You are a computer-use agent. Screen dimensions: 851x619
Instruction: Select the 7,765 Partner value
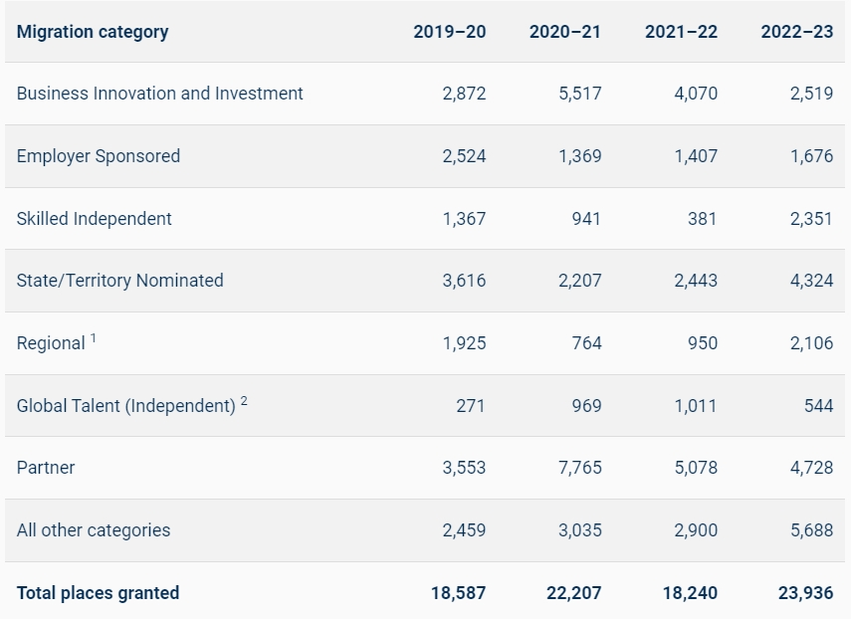580,468
